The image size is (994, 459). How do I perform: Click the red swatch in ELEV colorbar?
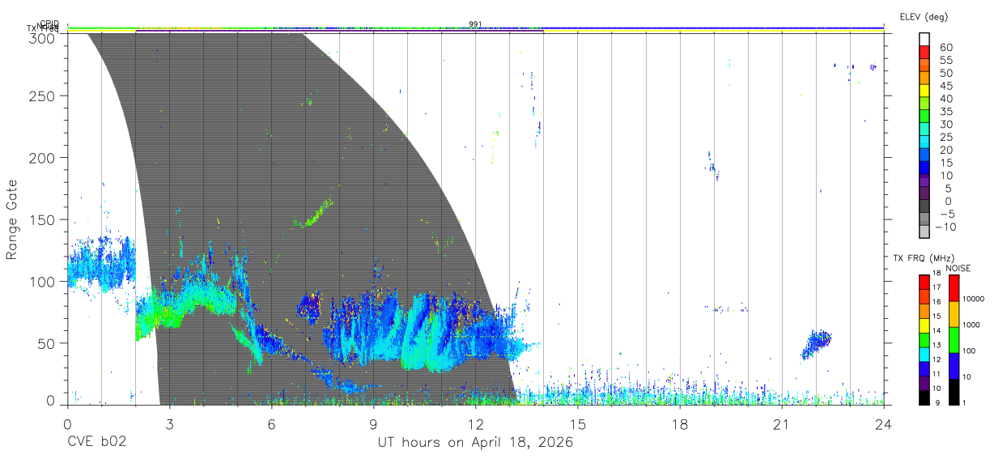click(x=924, y=52)
